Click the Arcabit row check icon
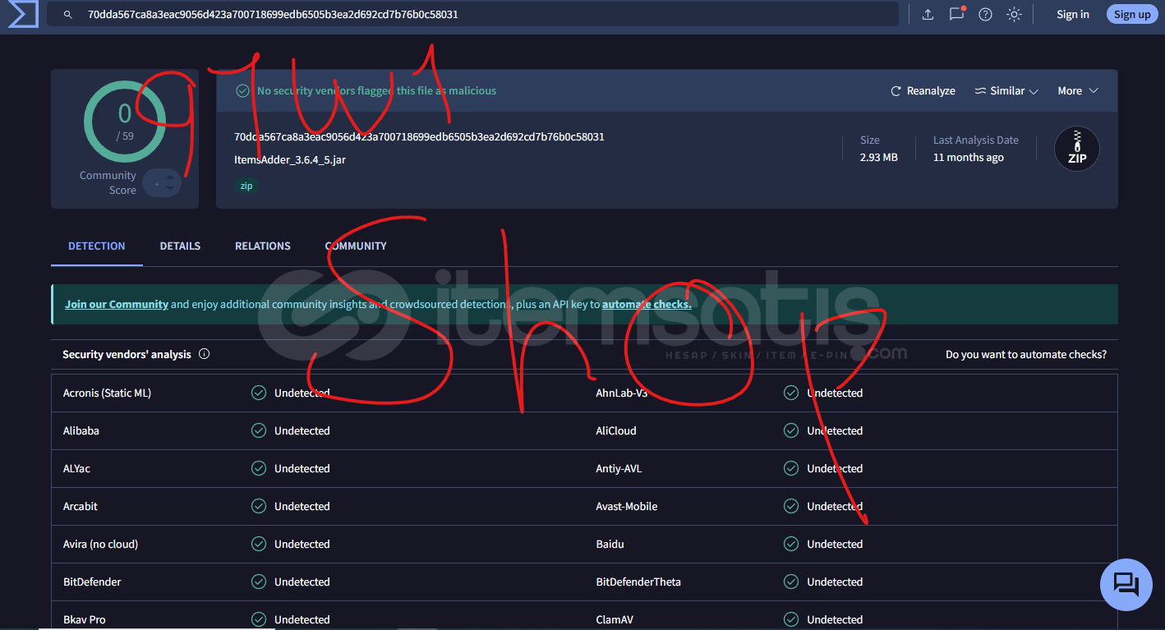The image size is (1165, 630). (259, 506)
